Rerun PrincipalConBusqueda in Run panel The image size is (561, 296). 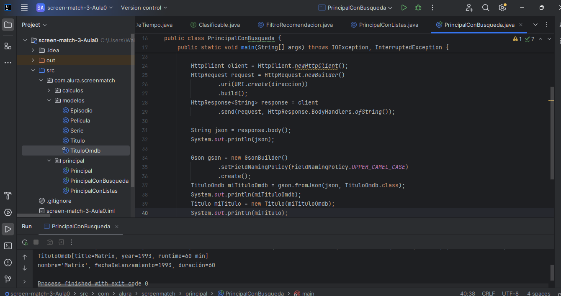(x=25, y=242)
